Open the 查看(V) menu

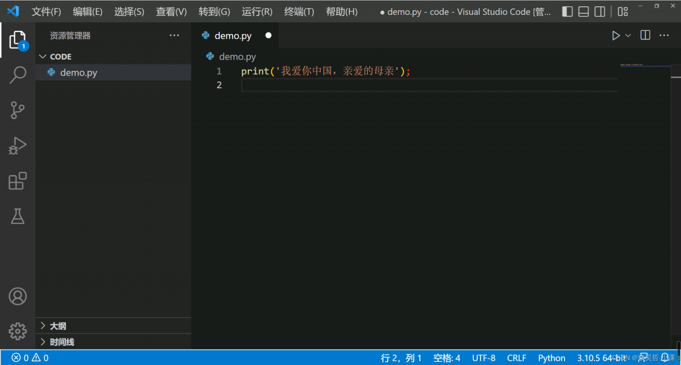(x=171, y=12)
